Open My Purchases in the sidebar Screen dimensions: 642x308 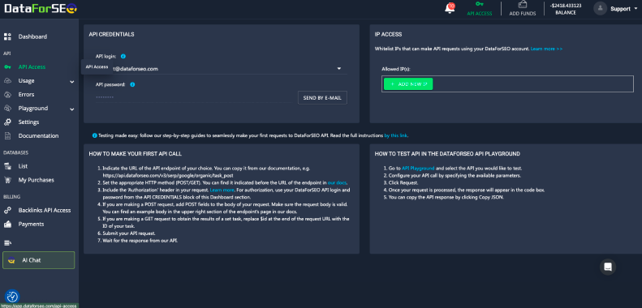click(x=36, y=180)
